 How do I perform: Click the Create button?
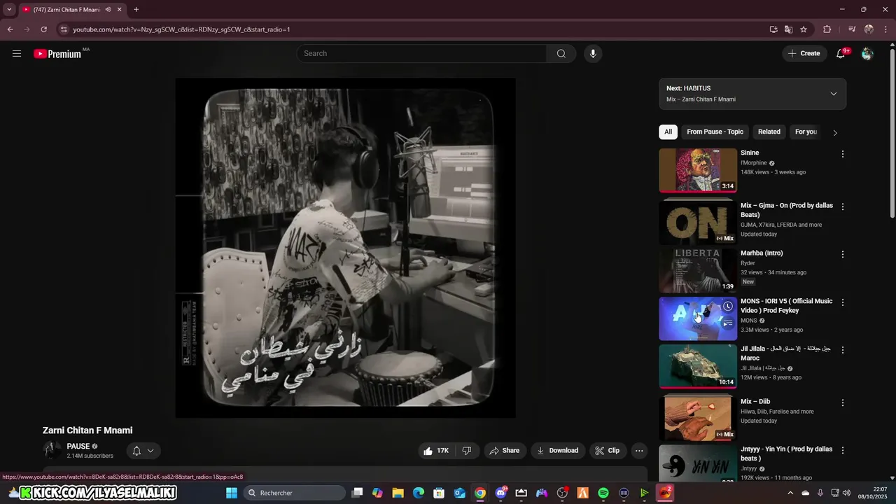click(804, 53)
